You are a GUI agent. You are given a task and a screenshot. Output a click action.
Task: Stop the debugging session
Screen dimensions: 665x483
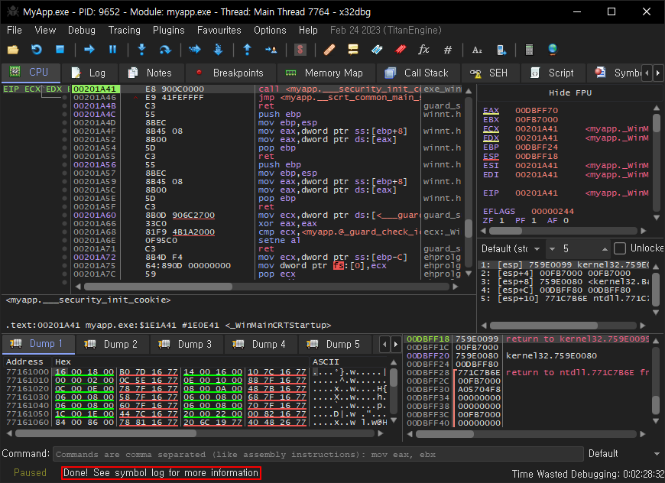tap(60, 50)
